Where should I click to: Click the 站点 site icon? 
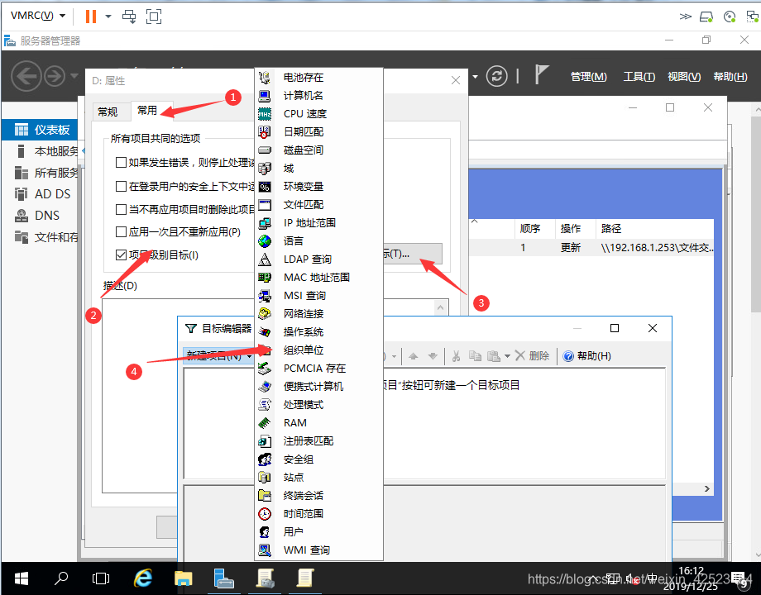coord(265,478)
